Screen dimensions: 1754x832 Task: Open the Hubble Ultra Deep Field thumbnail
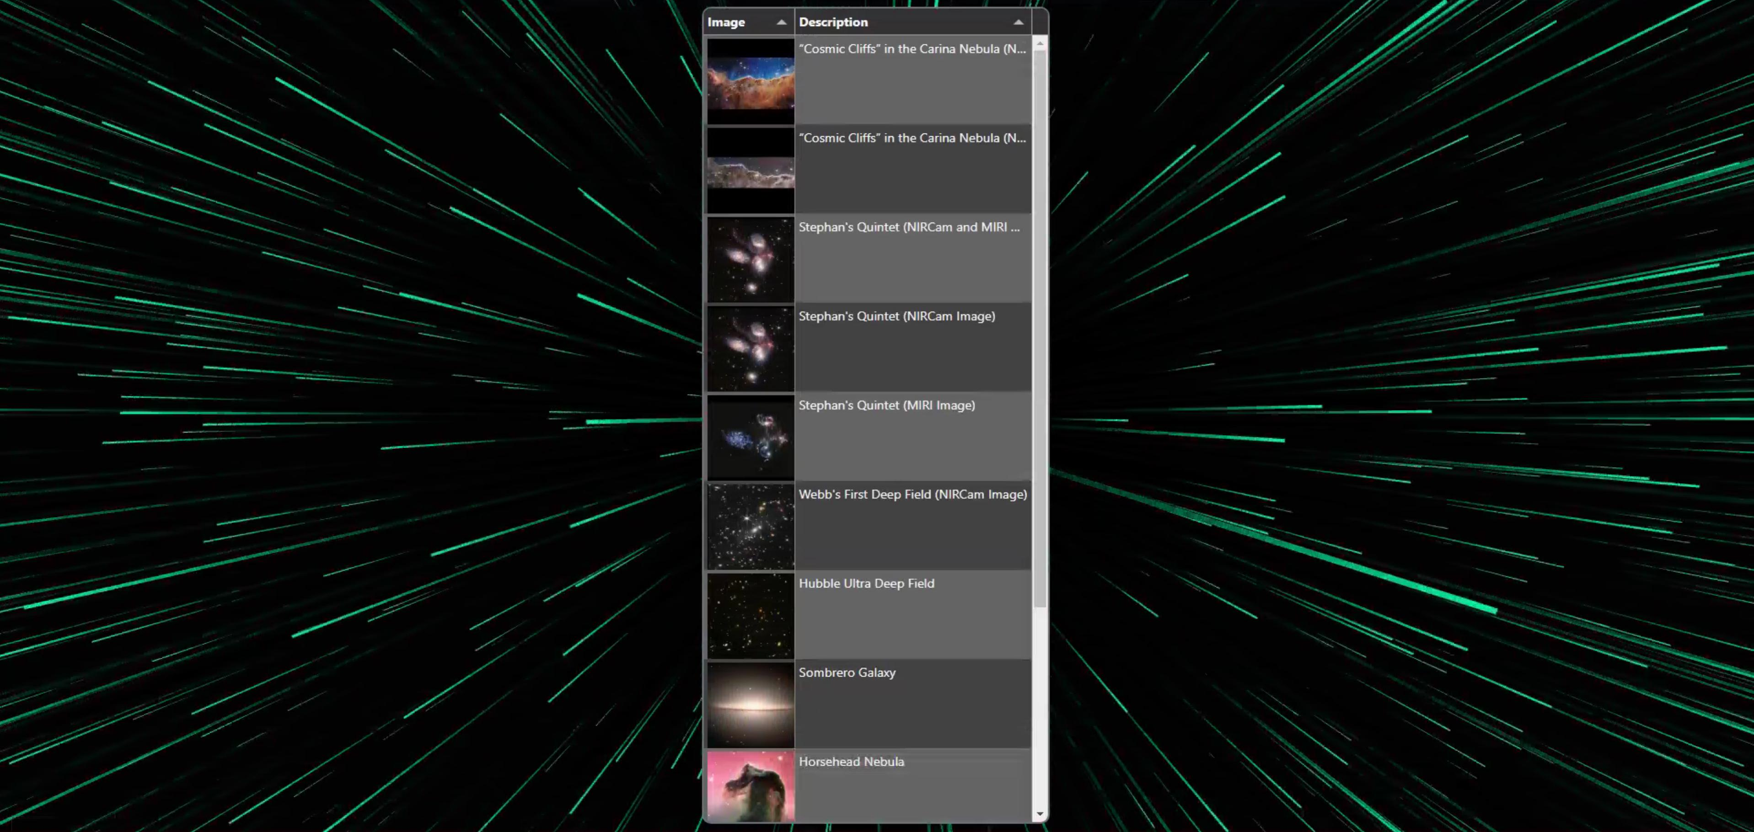751,616
